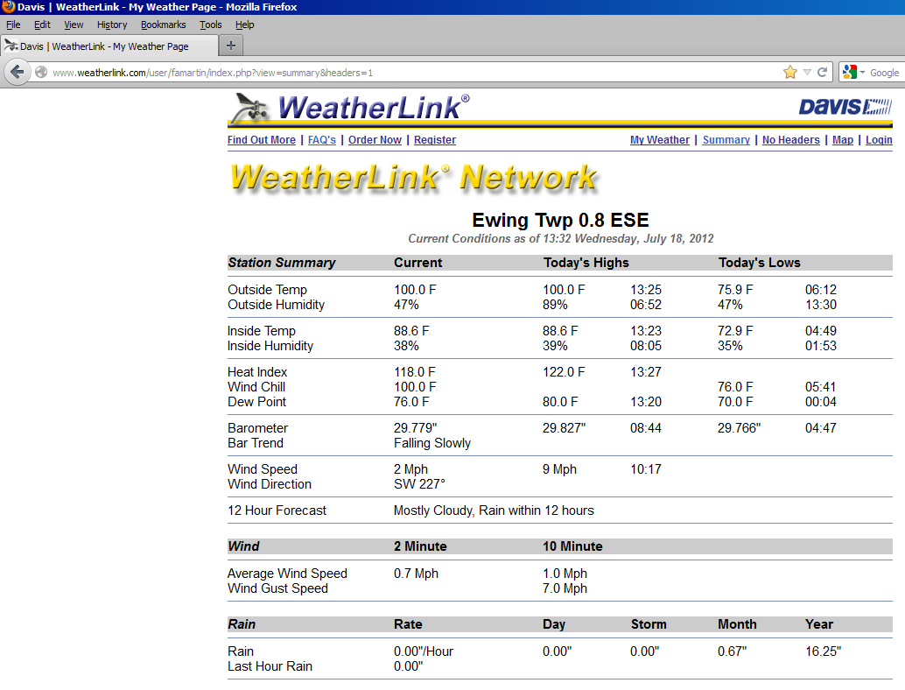The image size is (905, 690).
Task: Click the Davis logo in page header
Action: [x=844, y=107]
